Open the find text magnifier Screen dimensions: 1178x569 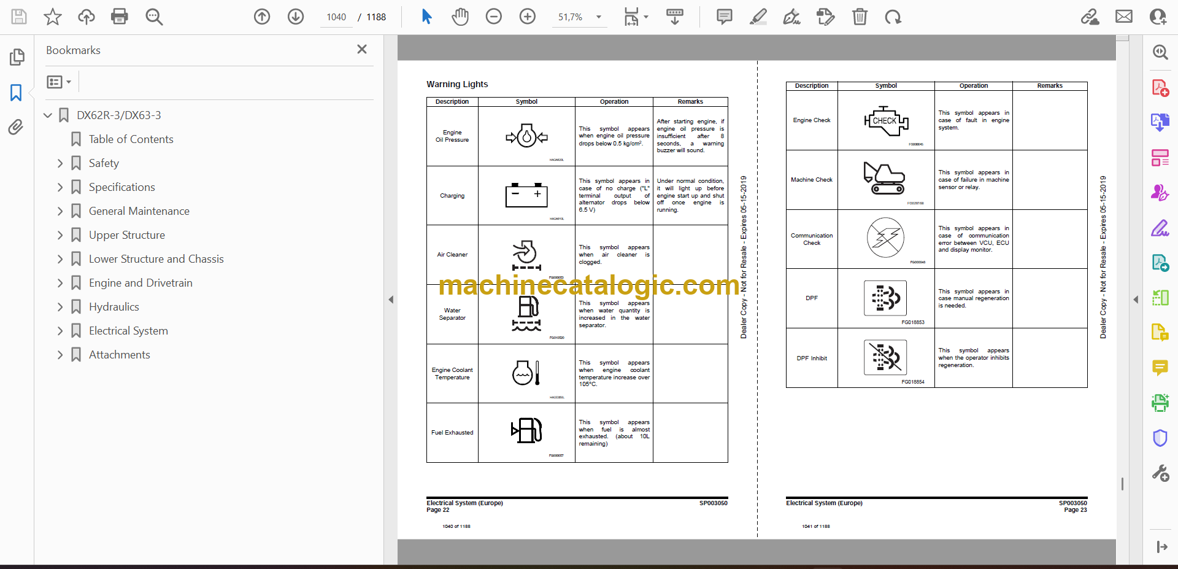(x=154, y=17)
